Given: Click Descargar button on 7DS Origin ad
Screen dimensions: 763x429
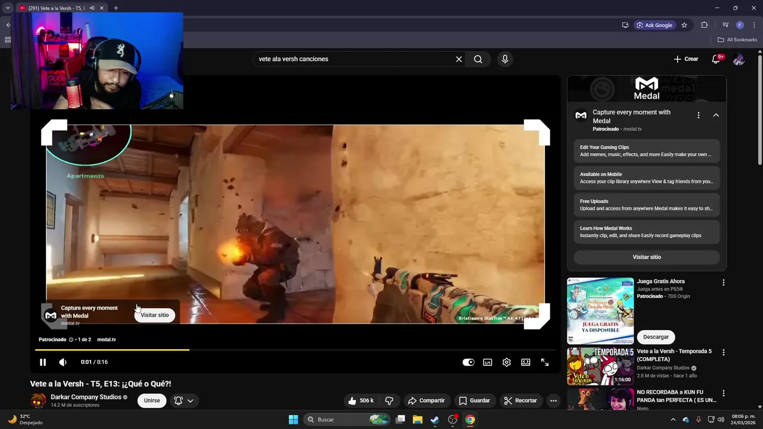Looking at the screenshot, I should point(656,337).
